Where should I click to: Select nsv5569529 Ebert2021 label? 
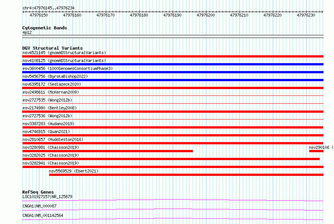[74, 171]
